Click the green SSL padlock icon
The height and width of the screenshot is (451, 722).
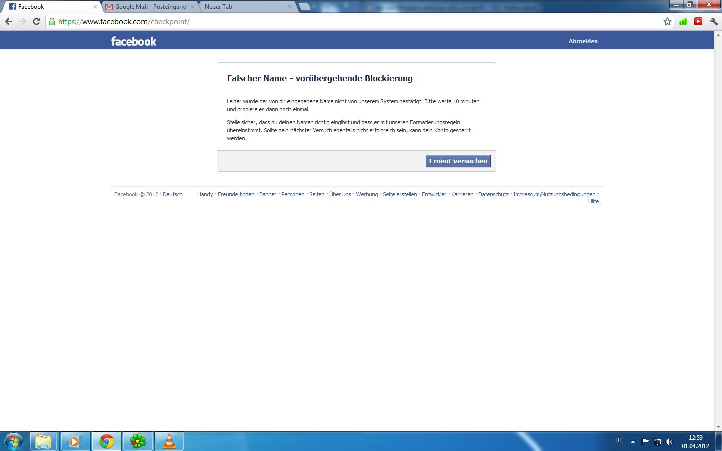click(x=52, y=21)
